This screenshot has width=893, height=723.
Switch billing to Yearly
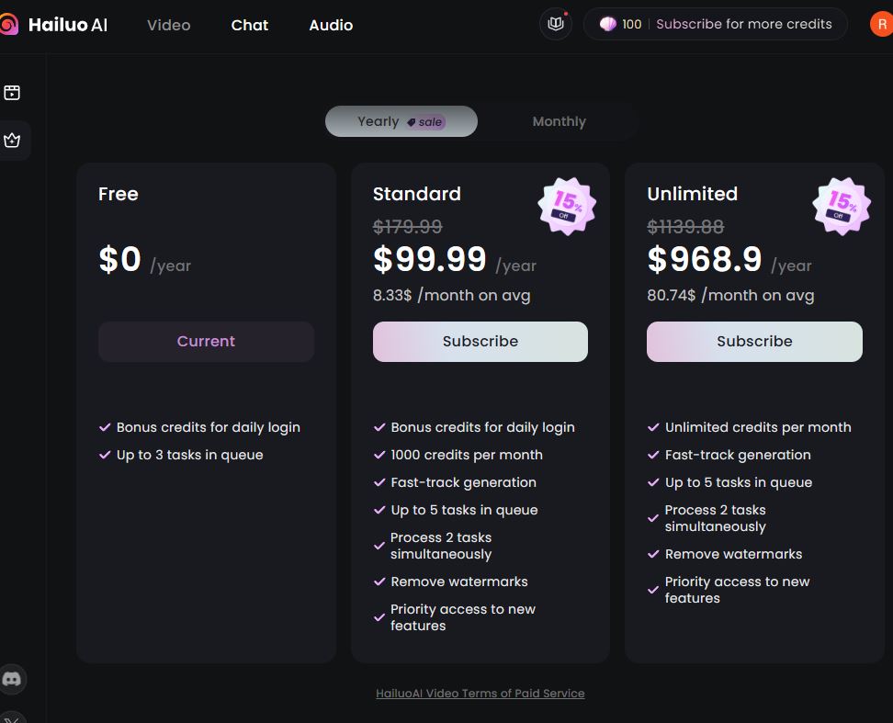point(401,121)
